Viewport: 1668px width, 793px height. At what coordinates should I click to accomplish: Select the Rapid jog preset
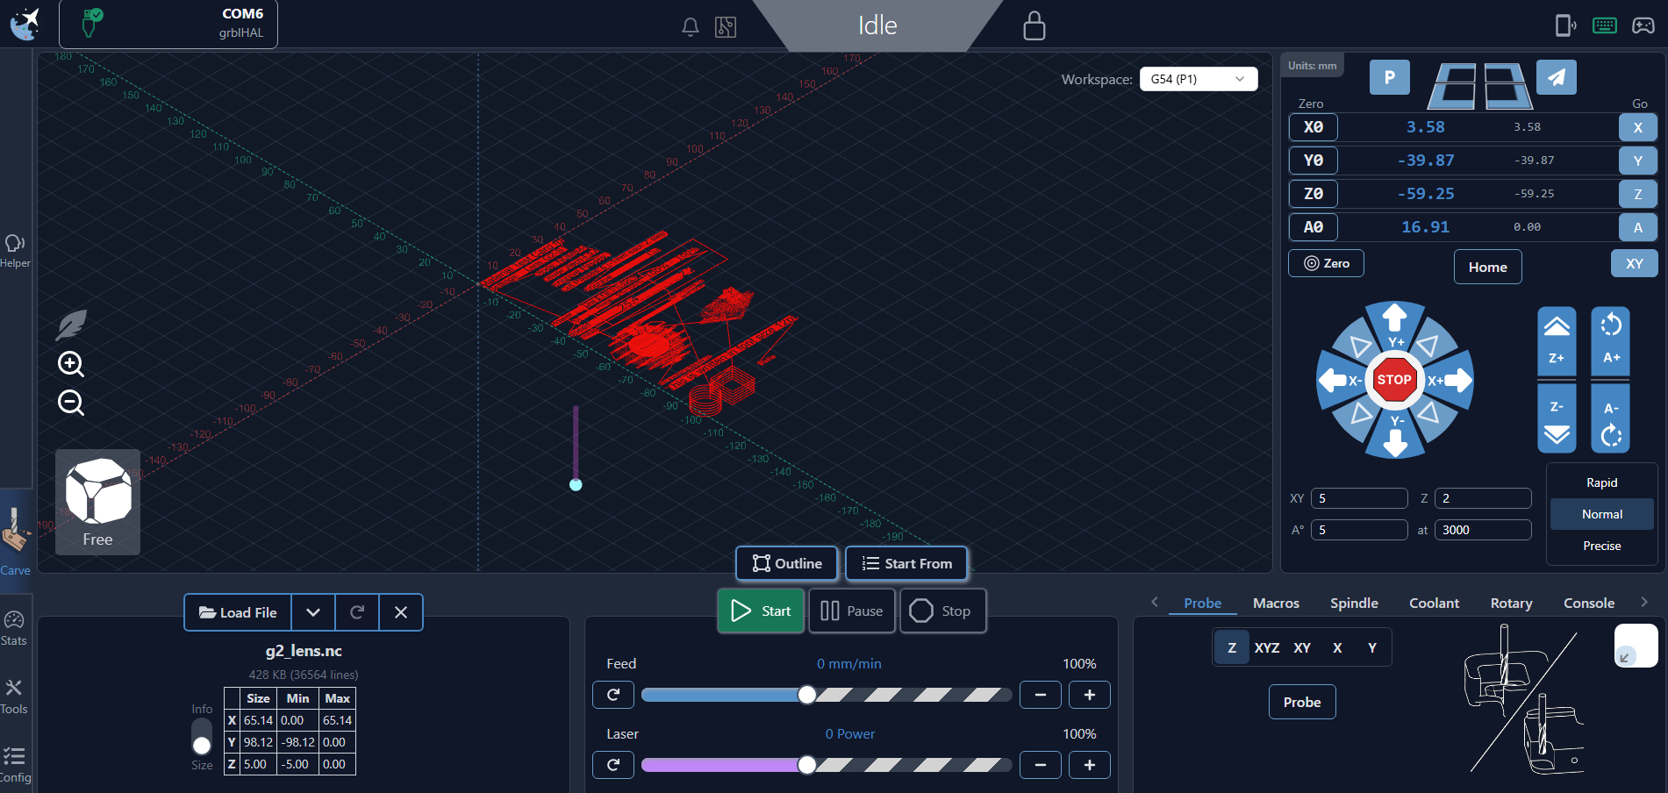[1601, 482]
